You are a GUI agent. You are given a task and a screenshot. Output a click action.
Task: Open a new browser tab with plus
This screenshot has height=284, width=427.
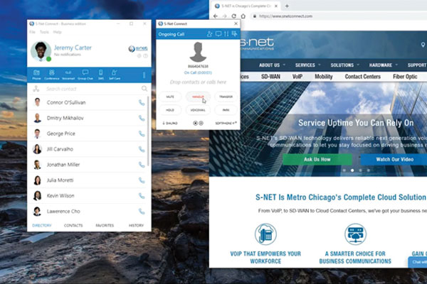pos(287,6)
